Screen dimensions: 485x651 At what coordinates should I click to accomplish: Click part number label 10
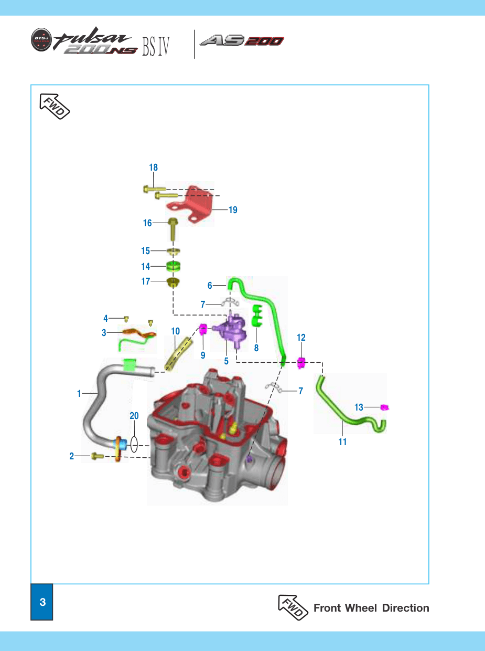click(176, 331)
